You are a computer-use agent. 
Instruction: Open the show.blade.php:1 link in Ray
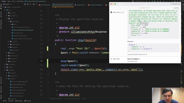pyautogui.click(x=132, y=61)
